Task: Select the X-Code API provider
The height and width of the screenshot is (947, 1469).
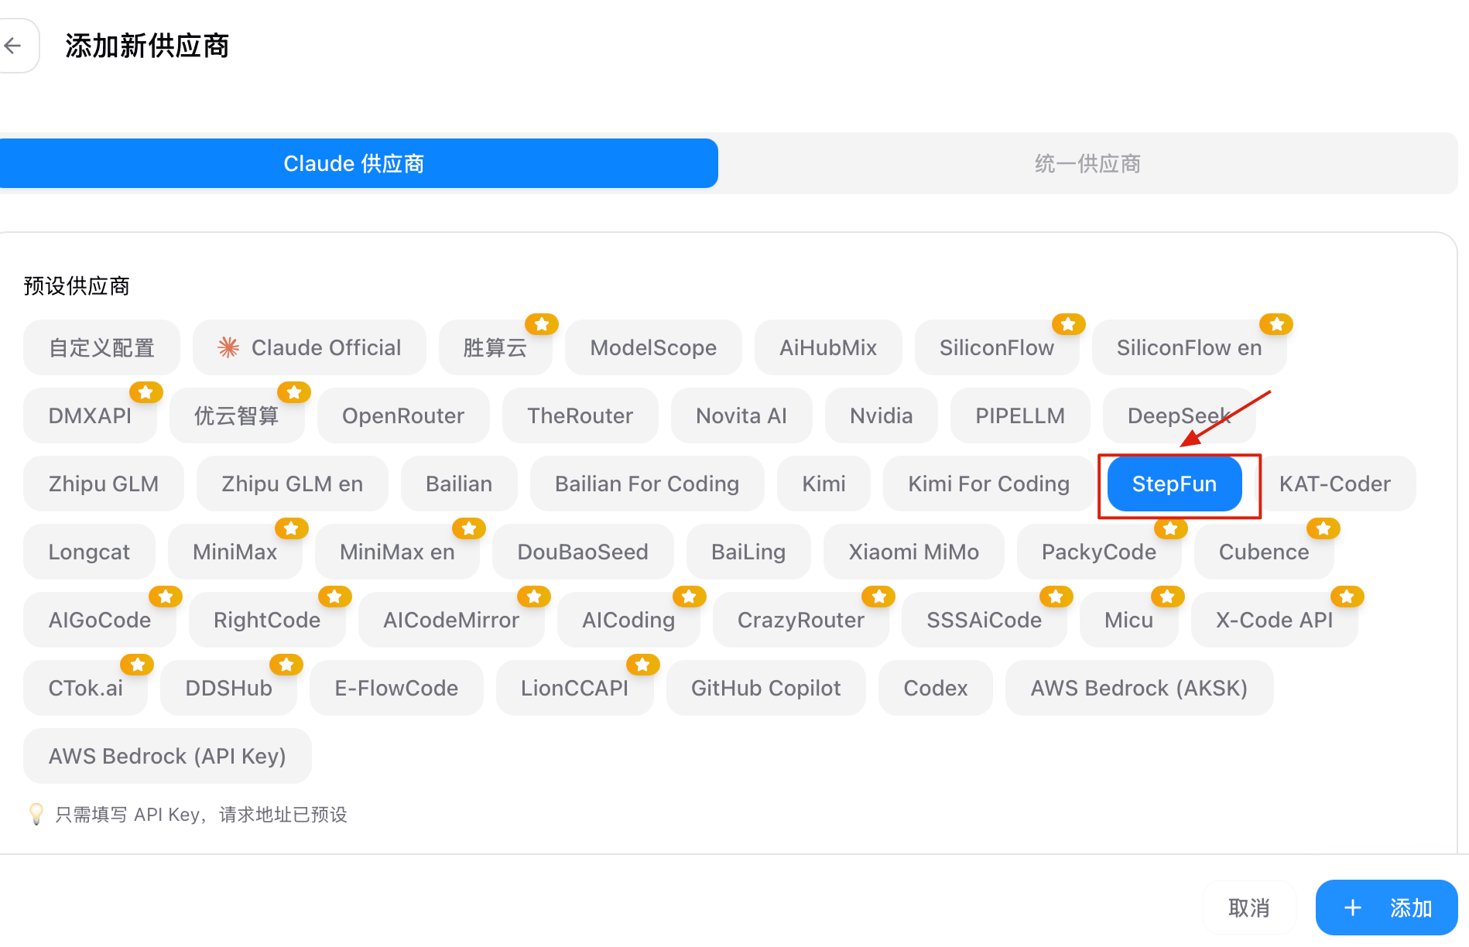Action: tap(1275, 620)
